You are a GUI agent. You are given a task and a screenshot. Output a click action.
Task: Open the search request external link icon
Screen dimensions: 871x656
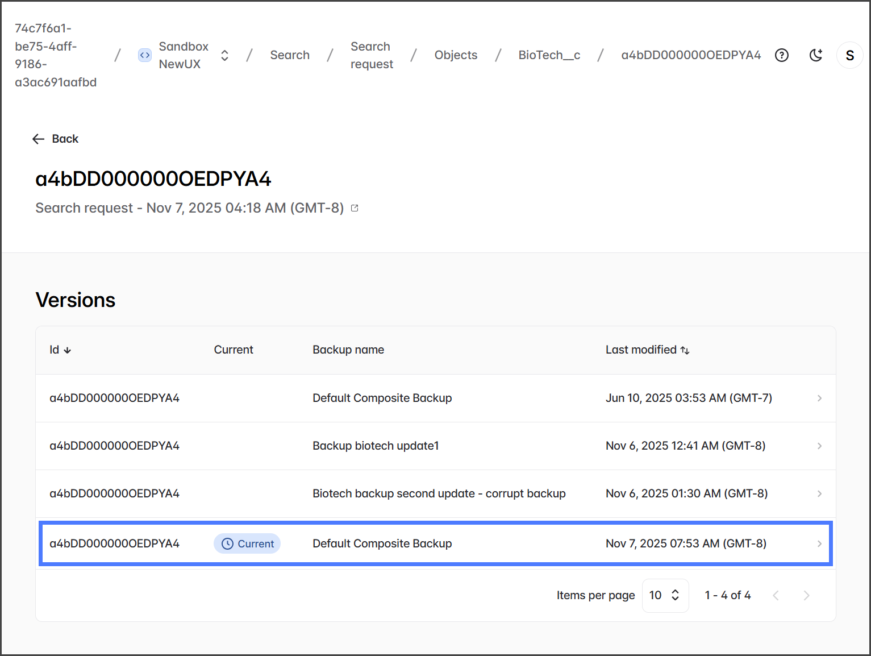click(x=355, y=208)
